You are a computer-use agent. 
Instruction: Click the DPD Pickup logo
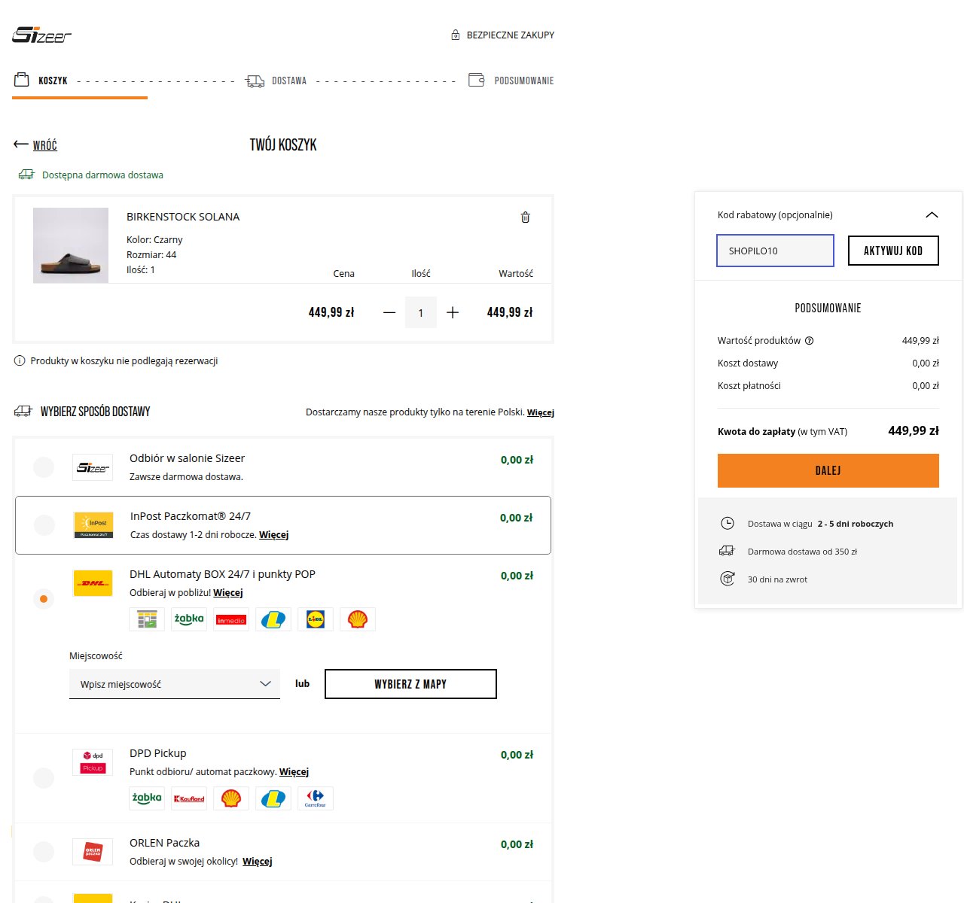[x=93, y=762]
